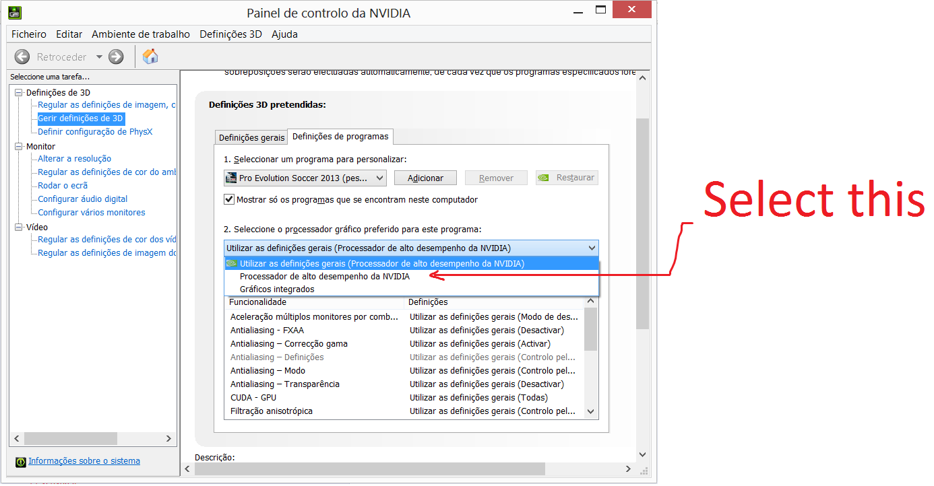Click the main panel vertical scroll down arrow
This screenshot has height=486, width=934.
[x=642, y=455]
